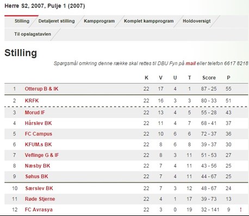The width and height of the screenshot is (249, 216).
Task: Click the FC Campus team link
Action: [x=39, y=134]
